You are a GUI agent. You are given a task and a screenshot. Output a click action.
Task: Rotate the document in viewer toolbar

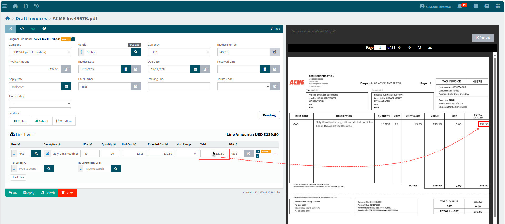coord(420,47)
